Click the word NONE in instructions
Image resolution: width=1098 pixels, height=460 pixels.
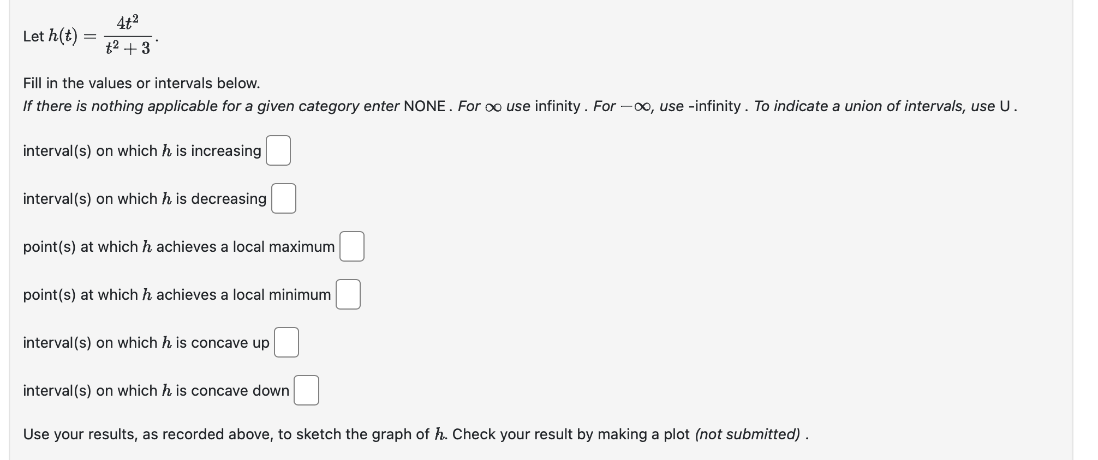425,106
